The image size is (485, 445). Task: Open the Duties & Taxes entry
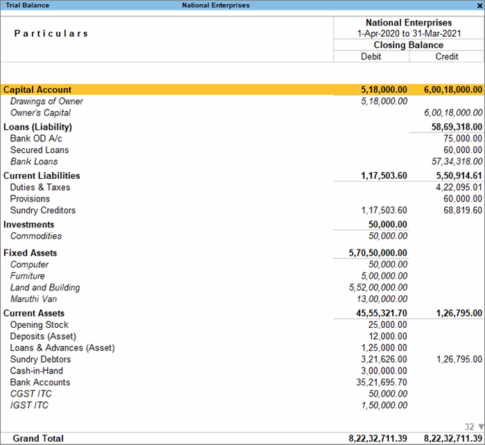coord(39,187)
